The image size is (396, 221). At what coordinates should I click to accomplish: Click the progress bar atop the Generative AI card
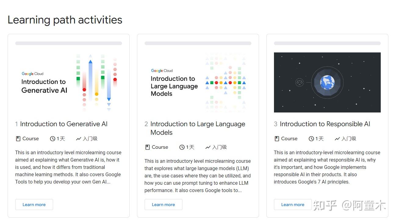click(x=68, y=43)
